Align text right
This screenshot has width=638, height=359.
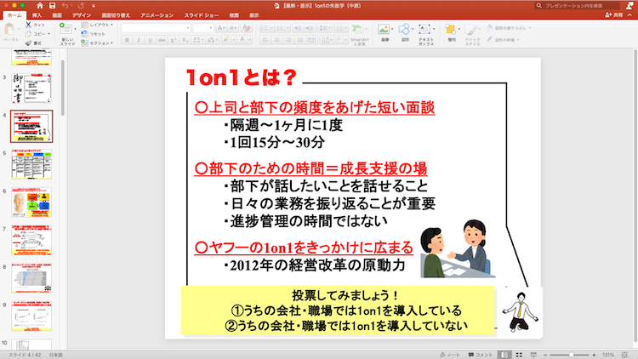[288, 40]
